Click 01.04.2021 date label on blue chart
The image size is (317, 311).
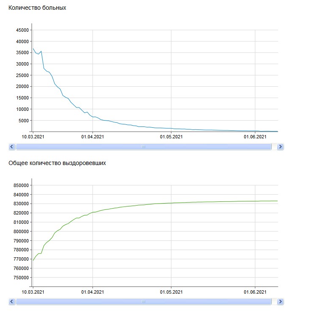[x=93, y=137]
